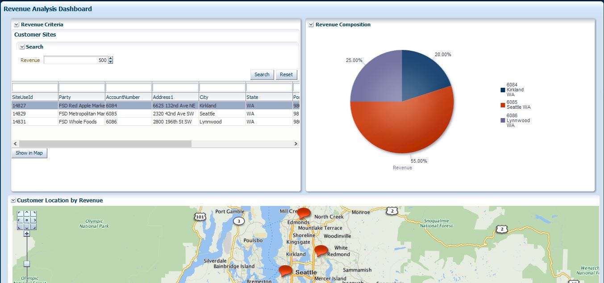Click the map marker near Edmonds
Image resolution: width=604 pixels, height=283 pixels.
304,213
